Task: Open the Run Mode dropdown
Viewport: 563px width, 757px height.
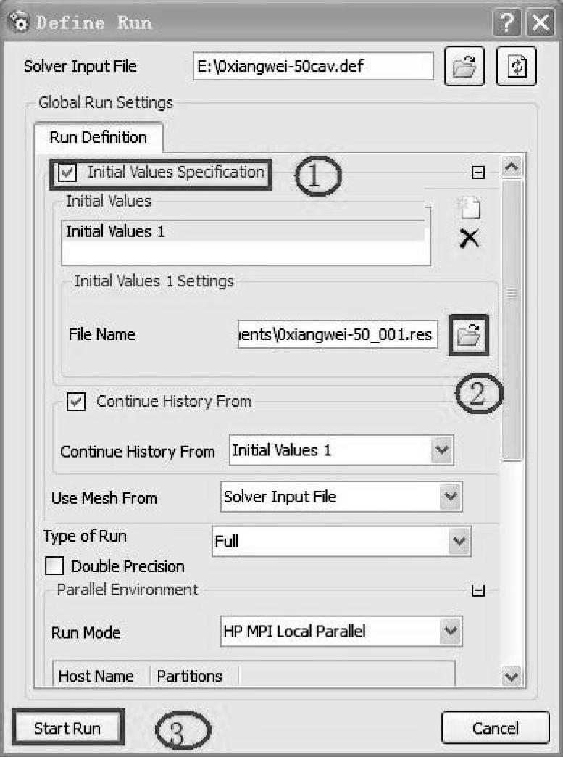Action: 450,632
